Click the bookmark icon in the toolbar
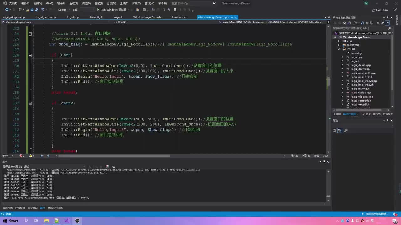Screen dimensions: 401x225 pyautogui.click(x=175, y=10)
